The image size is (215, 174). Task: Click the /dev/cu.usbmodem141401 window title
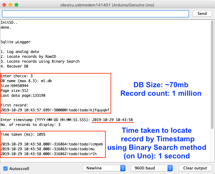tap(107, 5)
